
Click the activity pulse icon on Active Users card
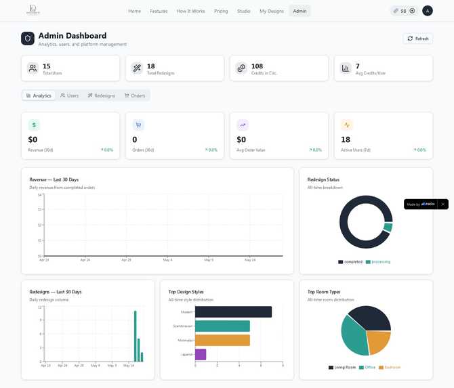(x=347, y=125)
